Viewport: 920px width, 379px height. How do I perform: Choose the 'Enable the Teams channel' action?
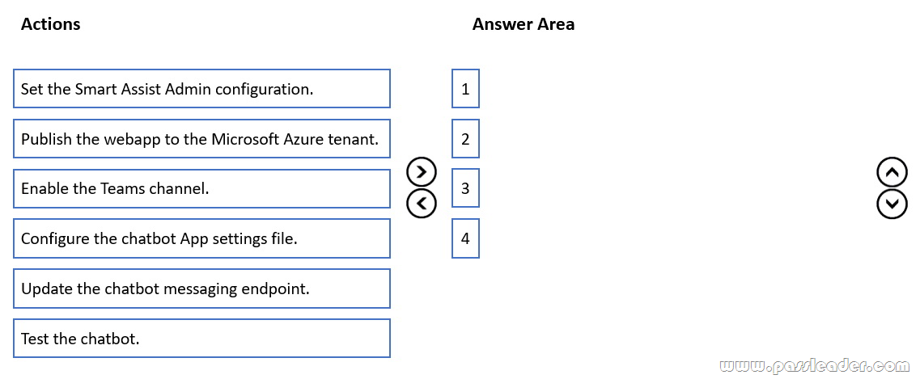tap(201, 189)
